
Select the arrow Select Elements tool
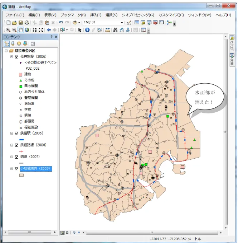pos(80,30)
